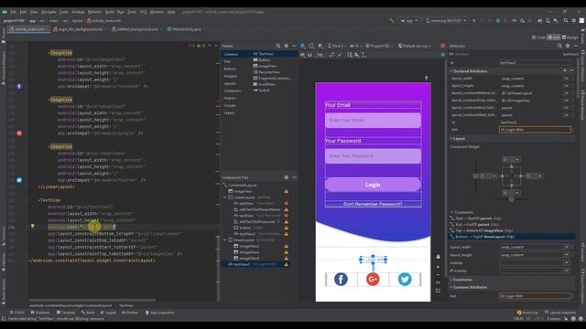Toggle view options eye icon in design toolbar
Screen dimensions: 586x329
[303, 55]
